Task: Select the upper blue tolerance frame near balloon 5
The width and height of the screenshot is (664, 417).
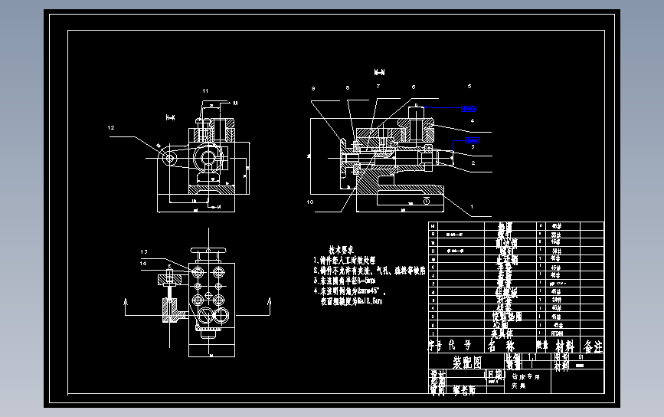Action: click(469, 109)
